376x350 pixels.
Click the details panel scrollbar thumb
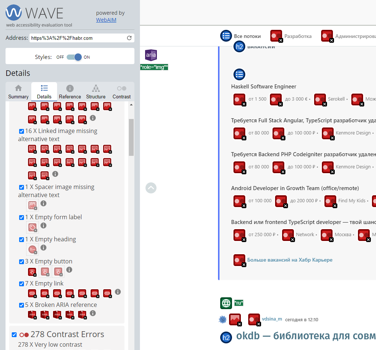click(x=131, y=137)
